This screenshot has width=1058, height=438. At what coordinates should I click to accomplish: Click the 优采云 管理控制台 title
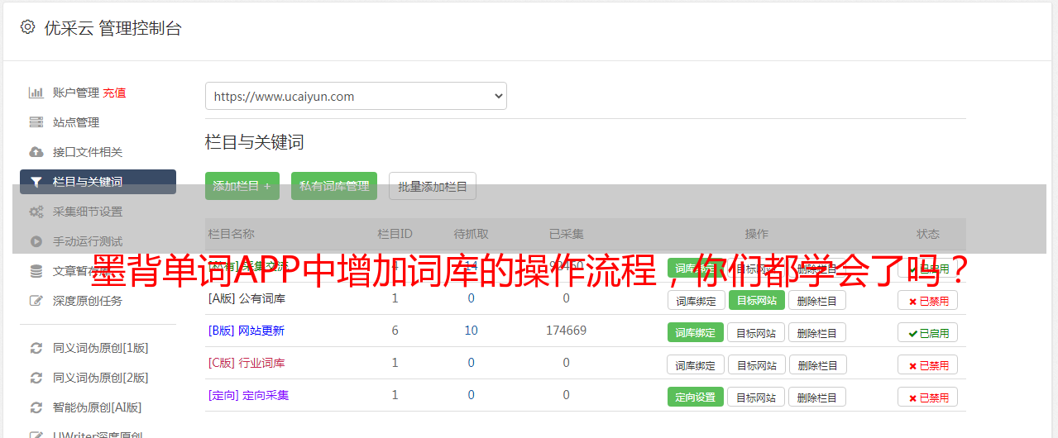[x=113, y=28]
